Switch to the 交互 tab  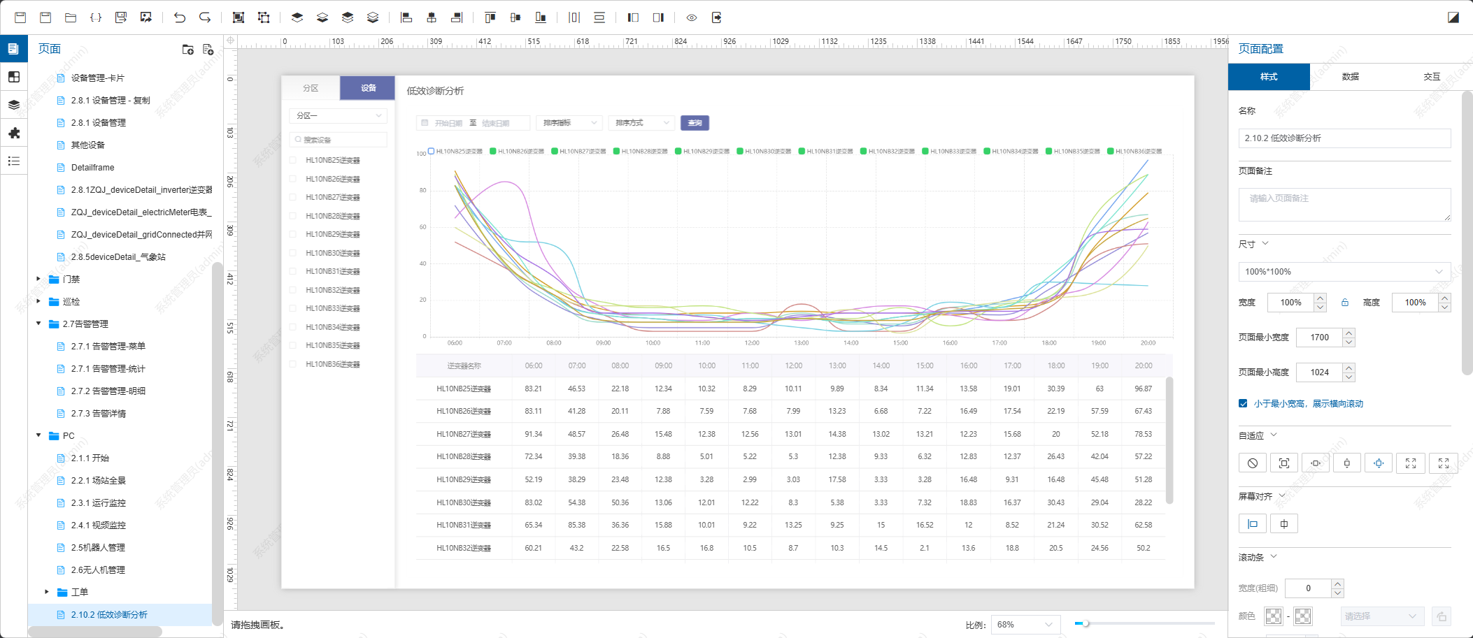tap(1432, 77)
